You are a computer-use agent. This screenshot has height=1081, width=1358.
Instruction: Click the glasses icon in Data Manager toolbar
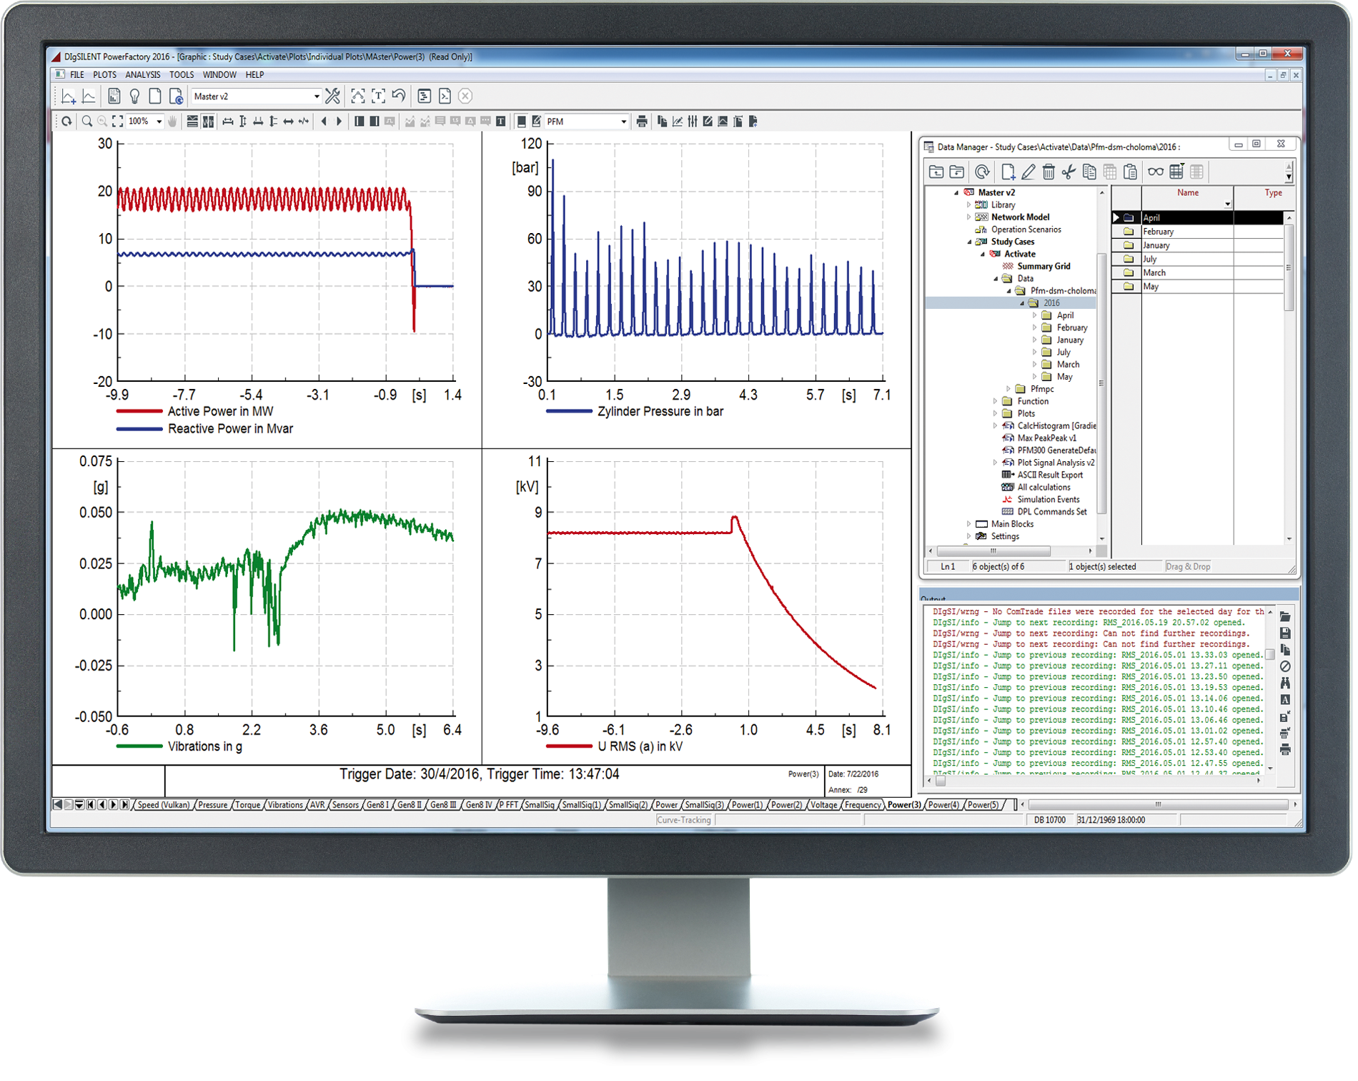point(1155,172)
